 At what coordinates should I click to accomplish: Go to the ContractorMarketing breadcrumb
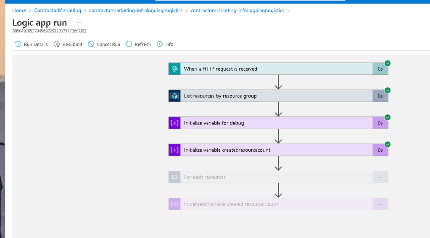57,11
